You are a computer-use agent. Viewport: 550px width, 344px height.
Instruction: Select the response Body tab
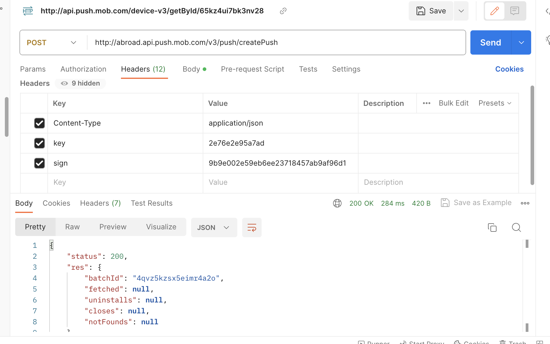[24, 203]
